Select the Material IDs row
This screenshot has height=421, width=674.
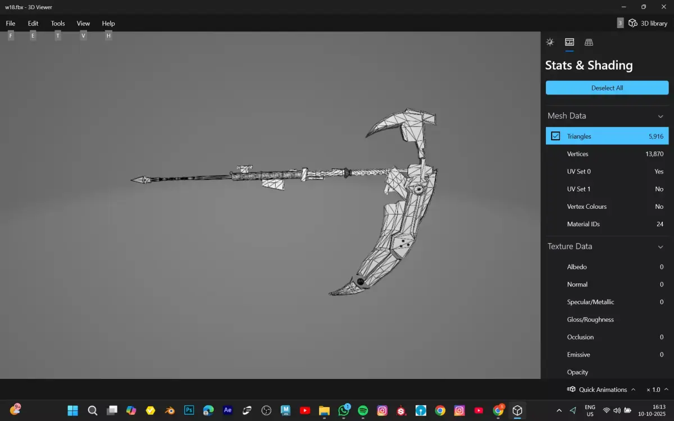[x=607, y=224]
